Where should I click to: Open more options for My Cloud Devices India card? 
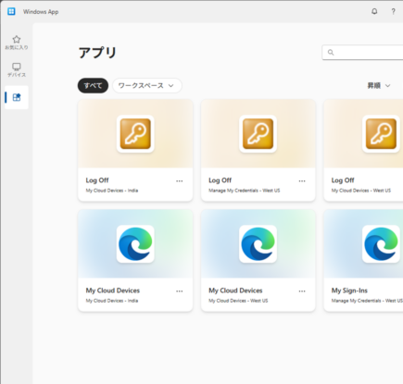pyautogui.click(x=180, y=291)
